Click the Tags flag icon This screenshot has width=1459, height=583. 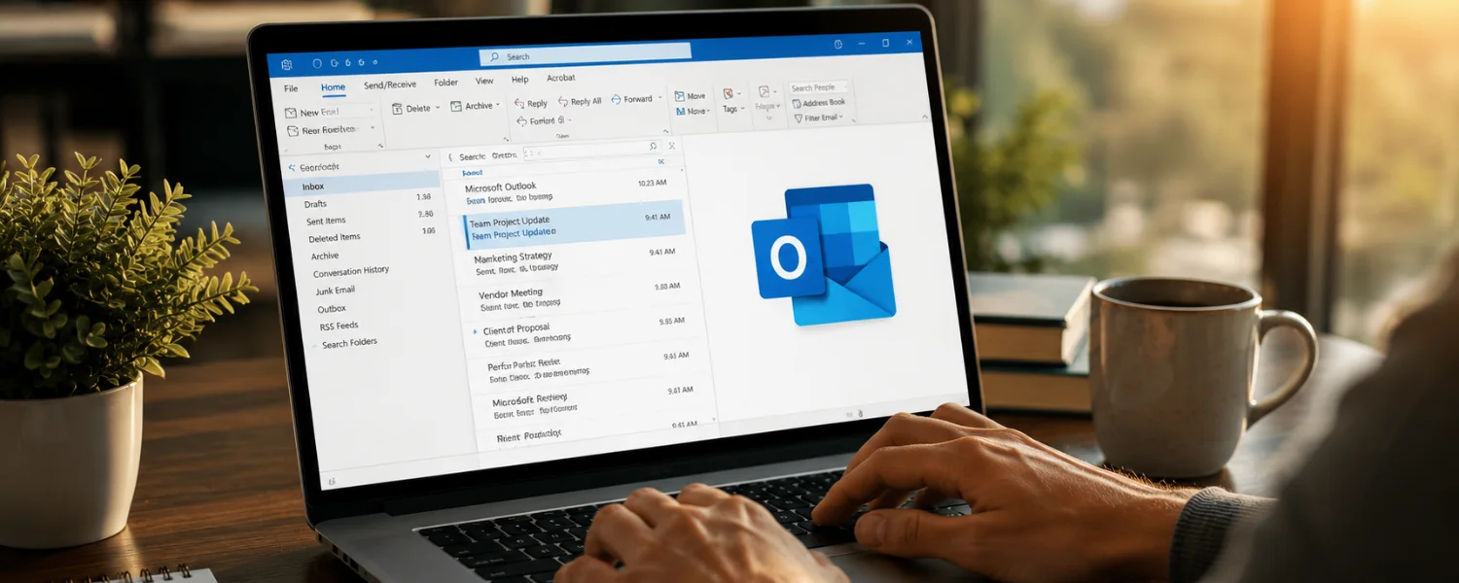tap(728, 94)
